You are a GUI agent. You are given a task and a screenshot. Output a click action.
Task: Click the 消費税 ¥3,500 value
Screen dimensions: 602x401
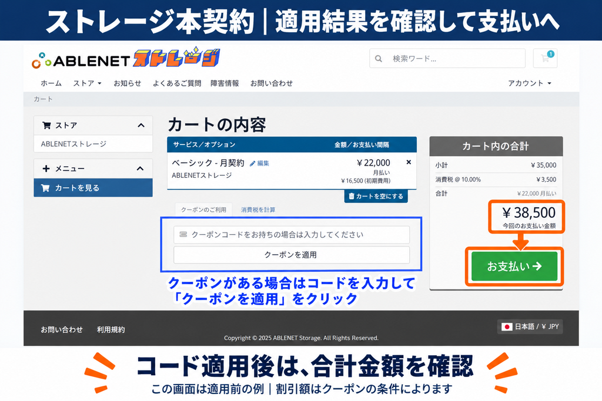[x=546, y=180]
